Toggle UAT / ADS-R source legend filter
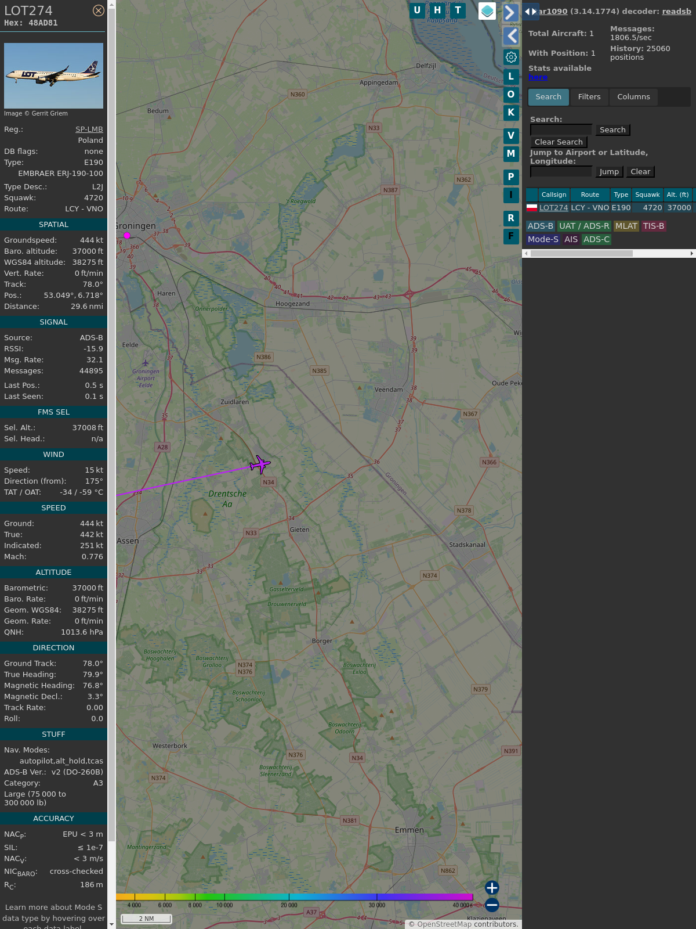 tap(584, 226)
